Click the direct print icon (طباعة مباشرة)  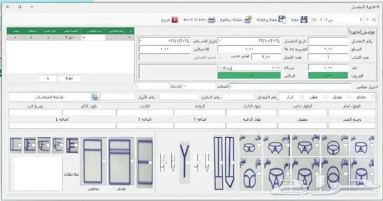(x=248, y=20)
